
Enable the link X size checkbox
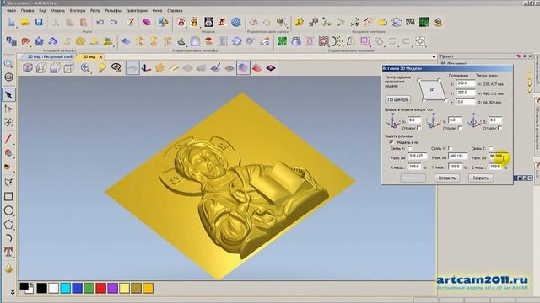(x=410, y=148)
